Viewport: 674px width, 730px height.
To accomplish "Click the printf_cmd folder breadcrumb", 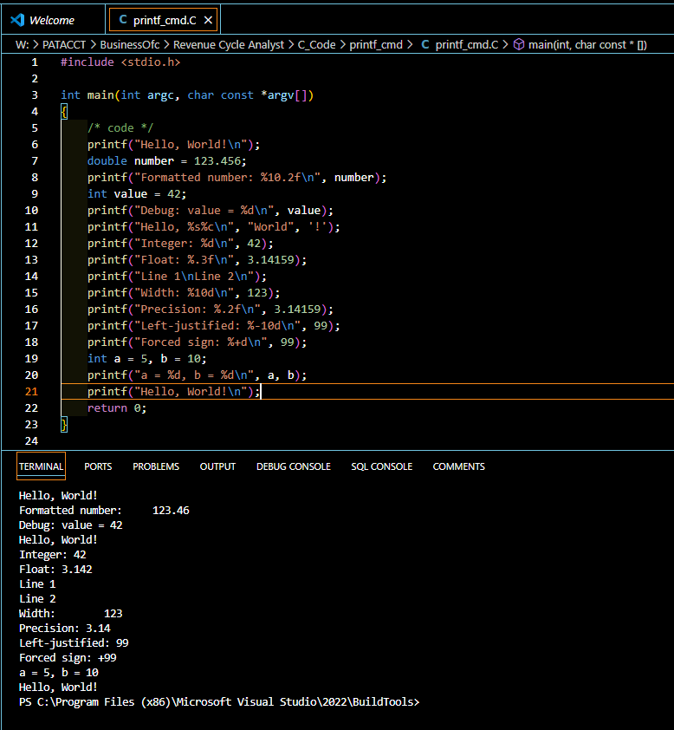I will click(x=376, y=45).
